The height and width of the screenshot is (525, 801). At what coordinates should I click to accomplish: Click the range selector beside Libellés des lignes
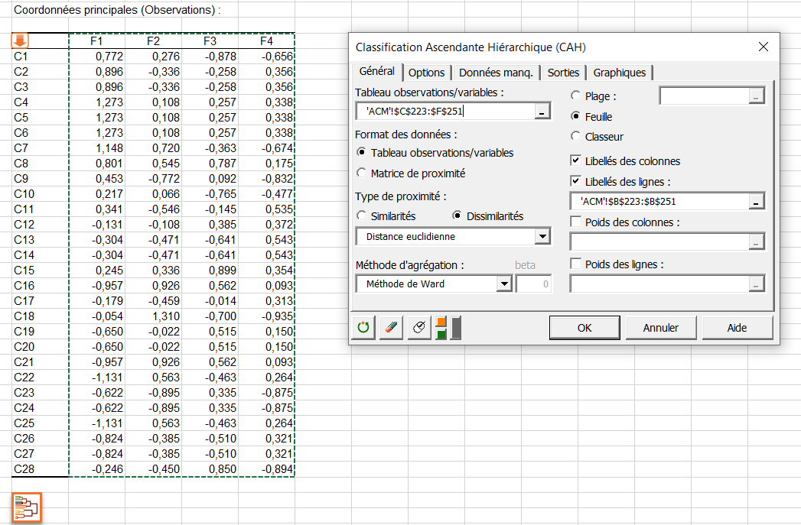757,202
